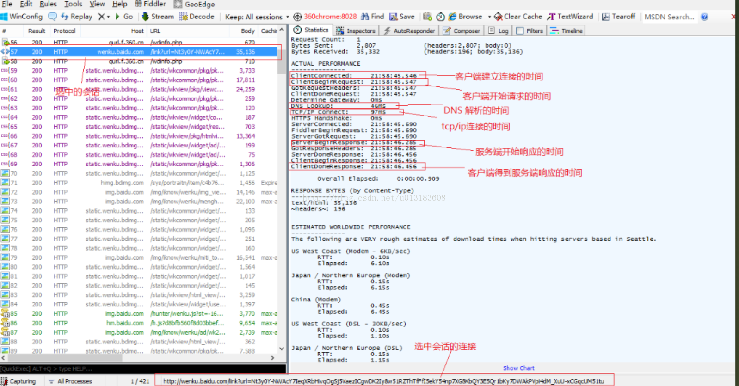Select session 79 body size 16,541
The image size is (739, 386).
coord(246,258)
